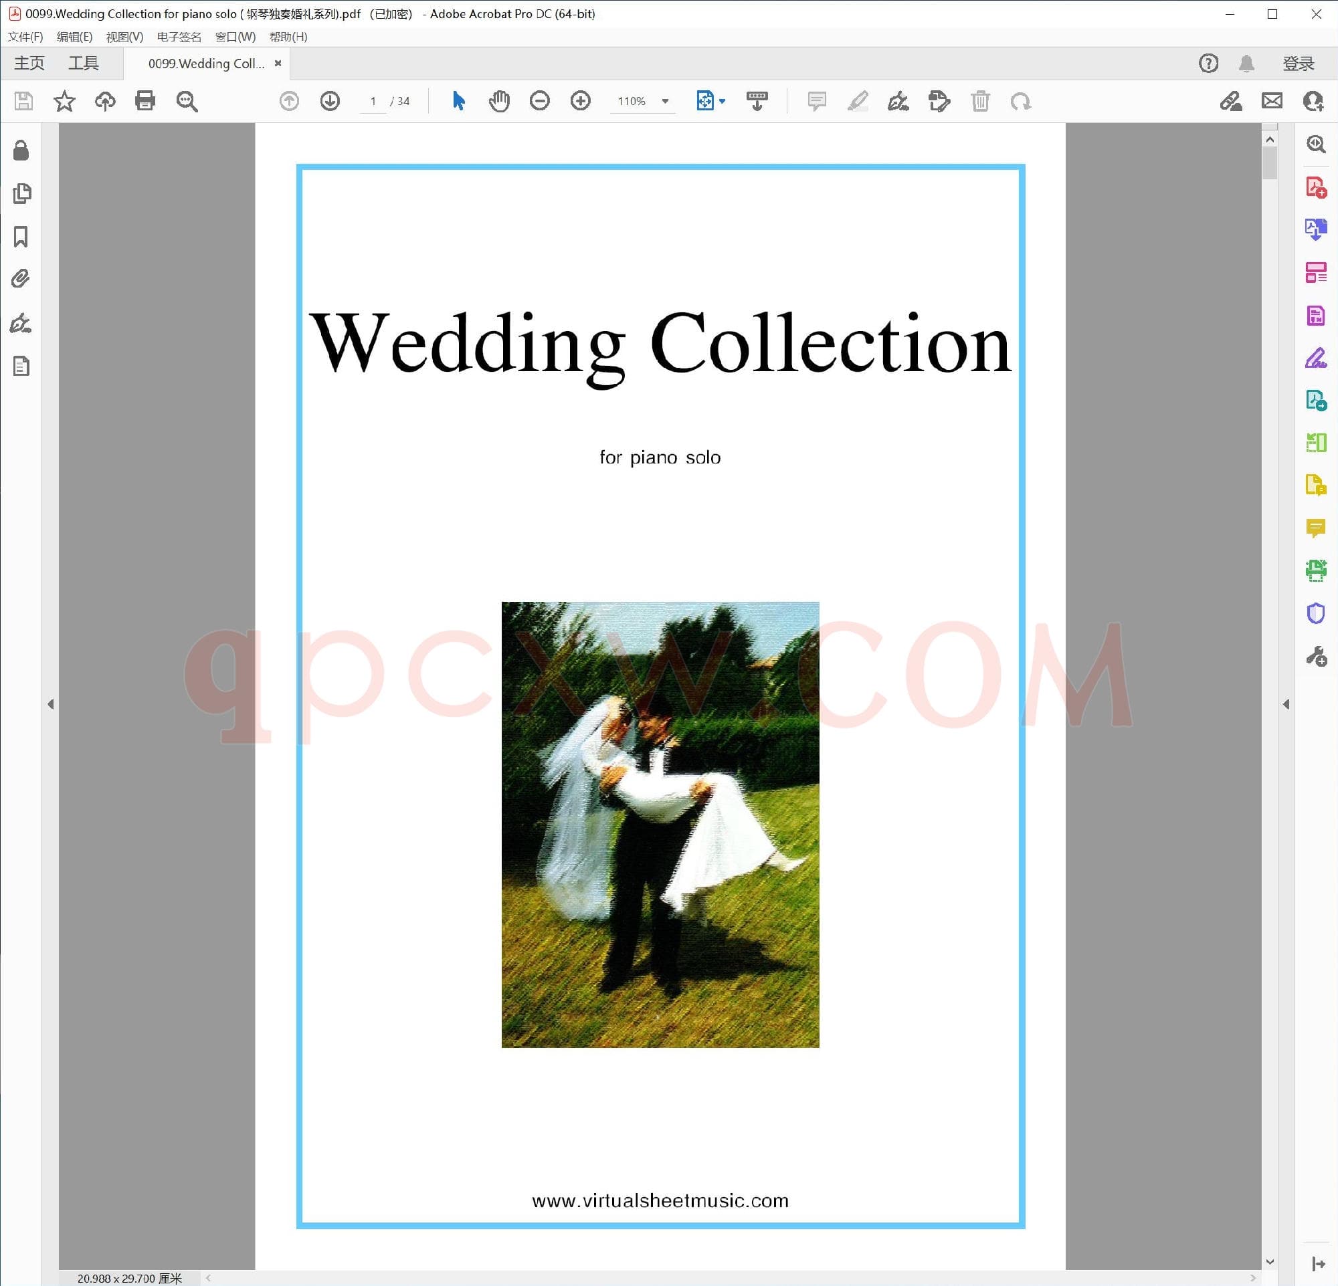
Task: Click the zoom out minus icon
Action: 539,101
